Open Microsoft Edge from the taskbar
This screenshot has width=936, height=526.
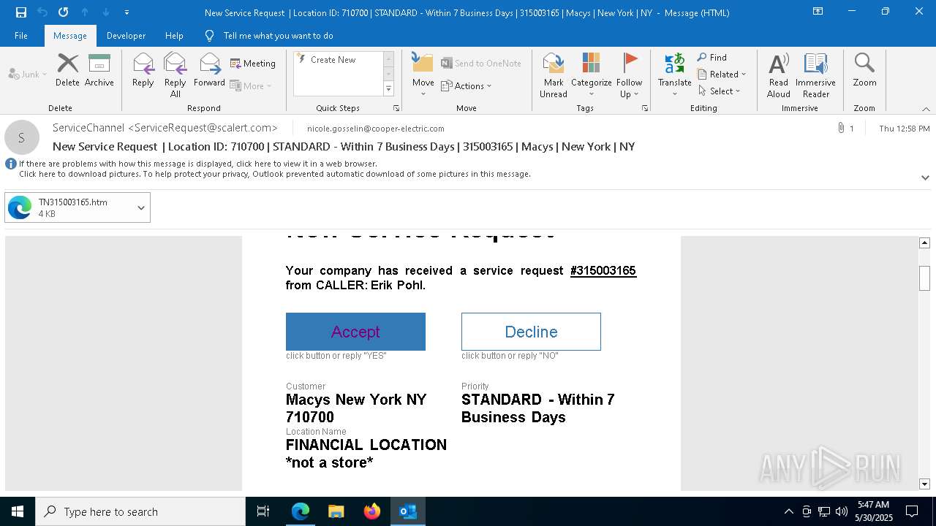(301, 511)
